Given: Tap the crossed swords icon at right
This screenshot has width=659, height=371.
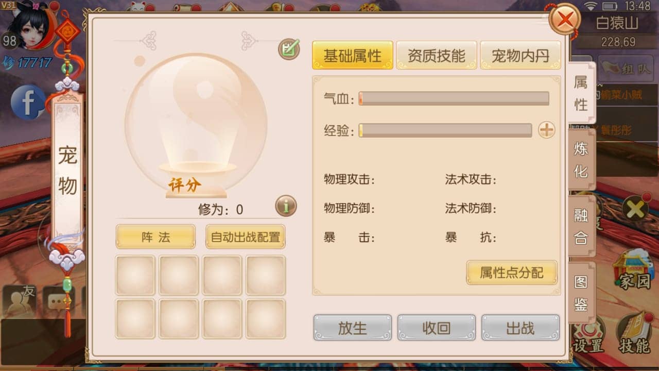Looking at the screenshot, I should [635, 209].
